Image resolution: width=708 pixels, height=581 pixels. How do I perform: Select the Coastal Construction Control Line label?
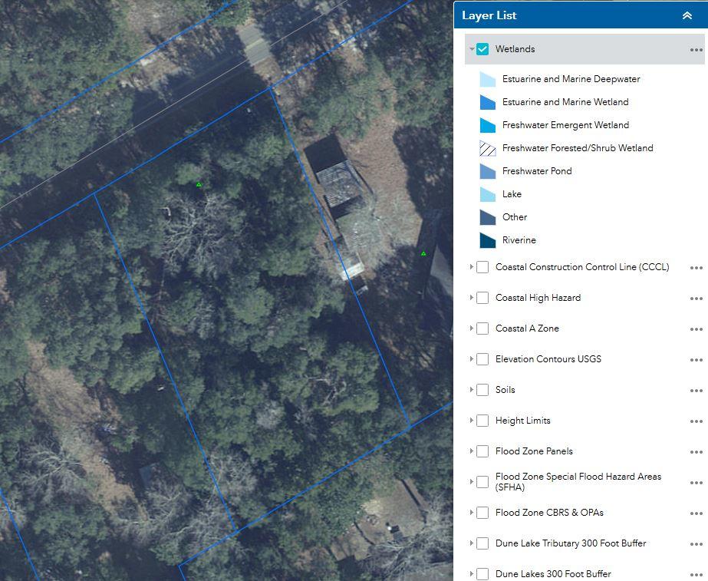[x=581, y=267]
